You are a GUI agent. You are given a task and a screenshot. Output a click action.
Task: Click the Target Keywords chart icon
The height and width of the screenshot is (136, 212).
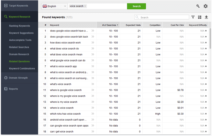pos(6,6)
